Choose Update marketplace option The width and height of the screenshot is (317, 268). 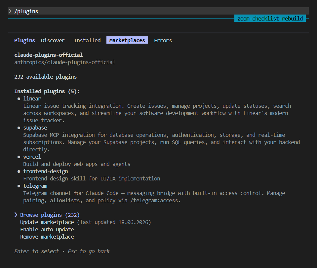click(47, 222)
